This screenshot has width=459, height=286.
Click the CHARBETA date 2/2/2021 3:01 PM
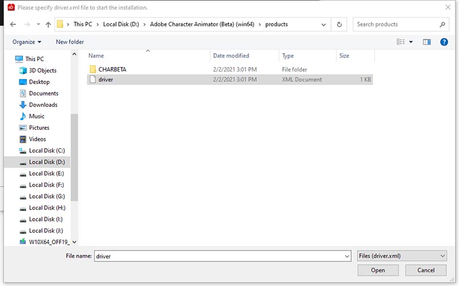click(235, 69)
